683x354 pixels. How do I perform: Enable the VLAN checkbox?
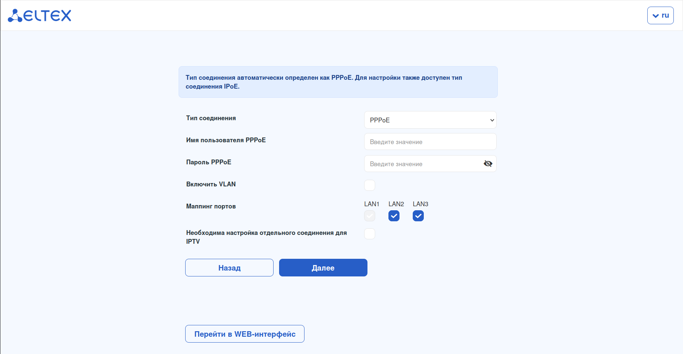(x=370, y=185)
